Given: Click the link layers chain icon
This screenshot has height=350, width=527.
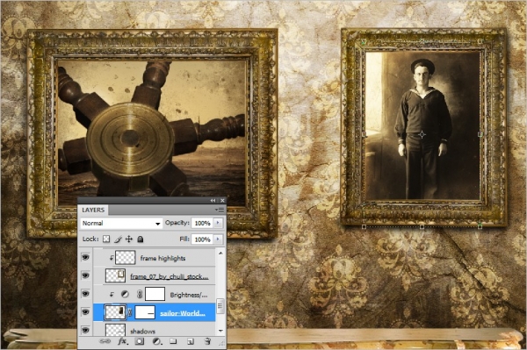Looking at the screenshot, I should click(105, 341).
